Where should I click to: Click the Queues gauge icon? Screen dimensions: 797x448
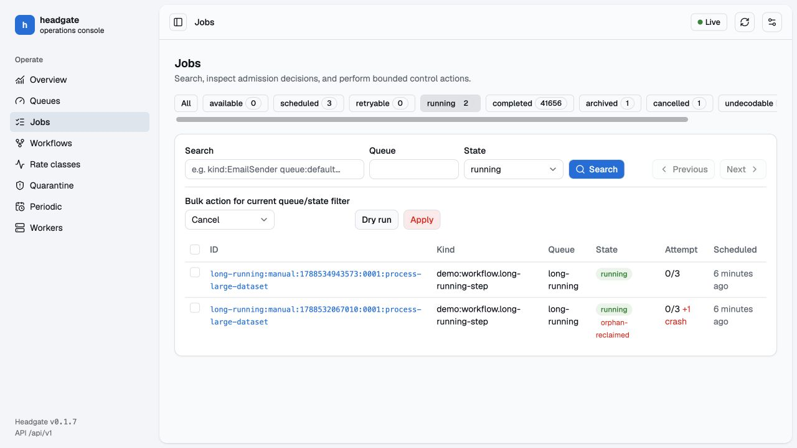[x=19, y=101]
